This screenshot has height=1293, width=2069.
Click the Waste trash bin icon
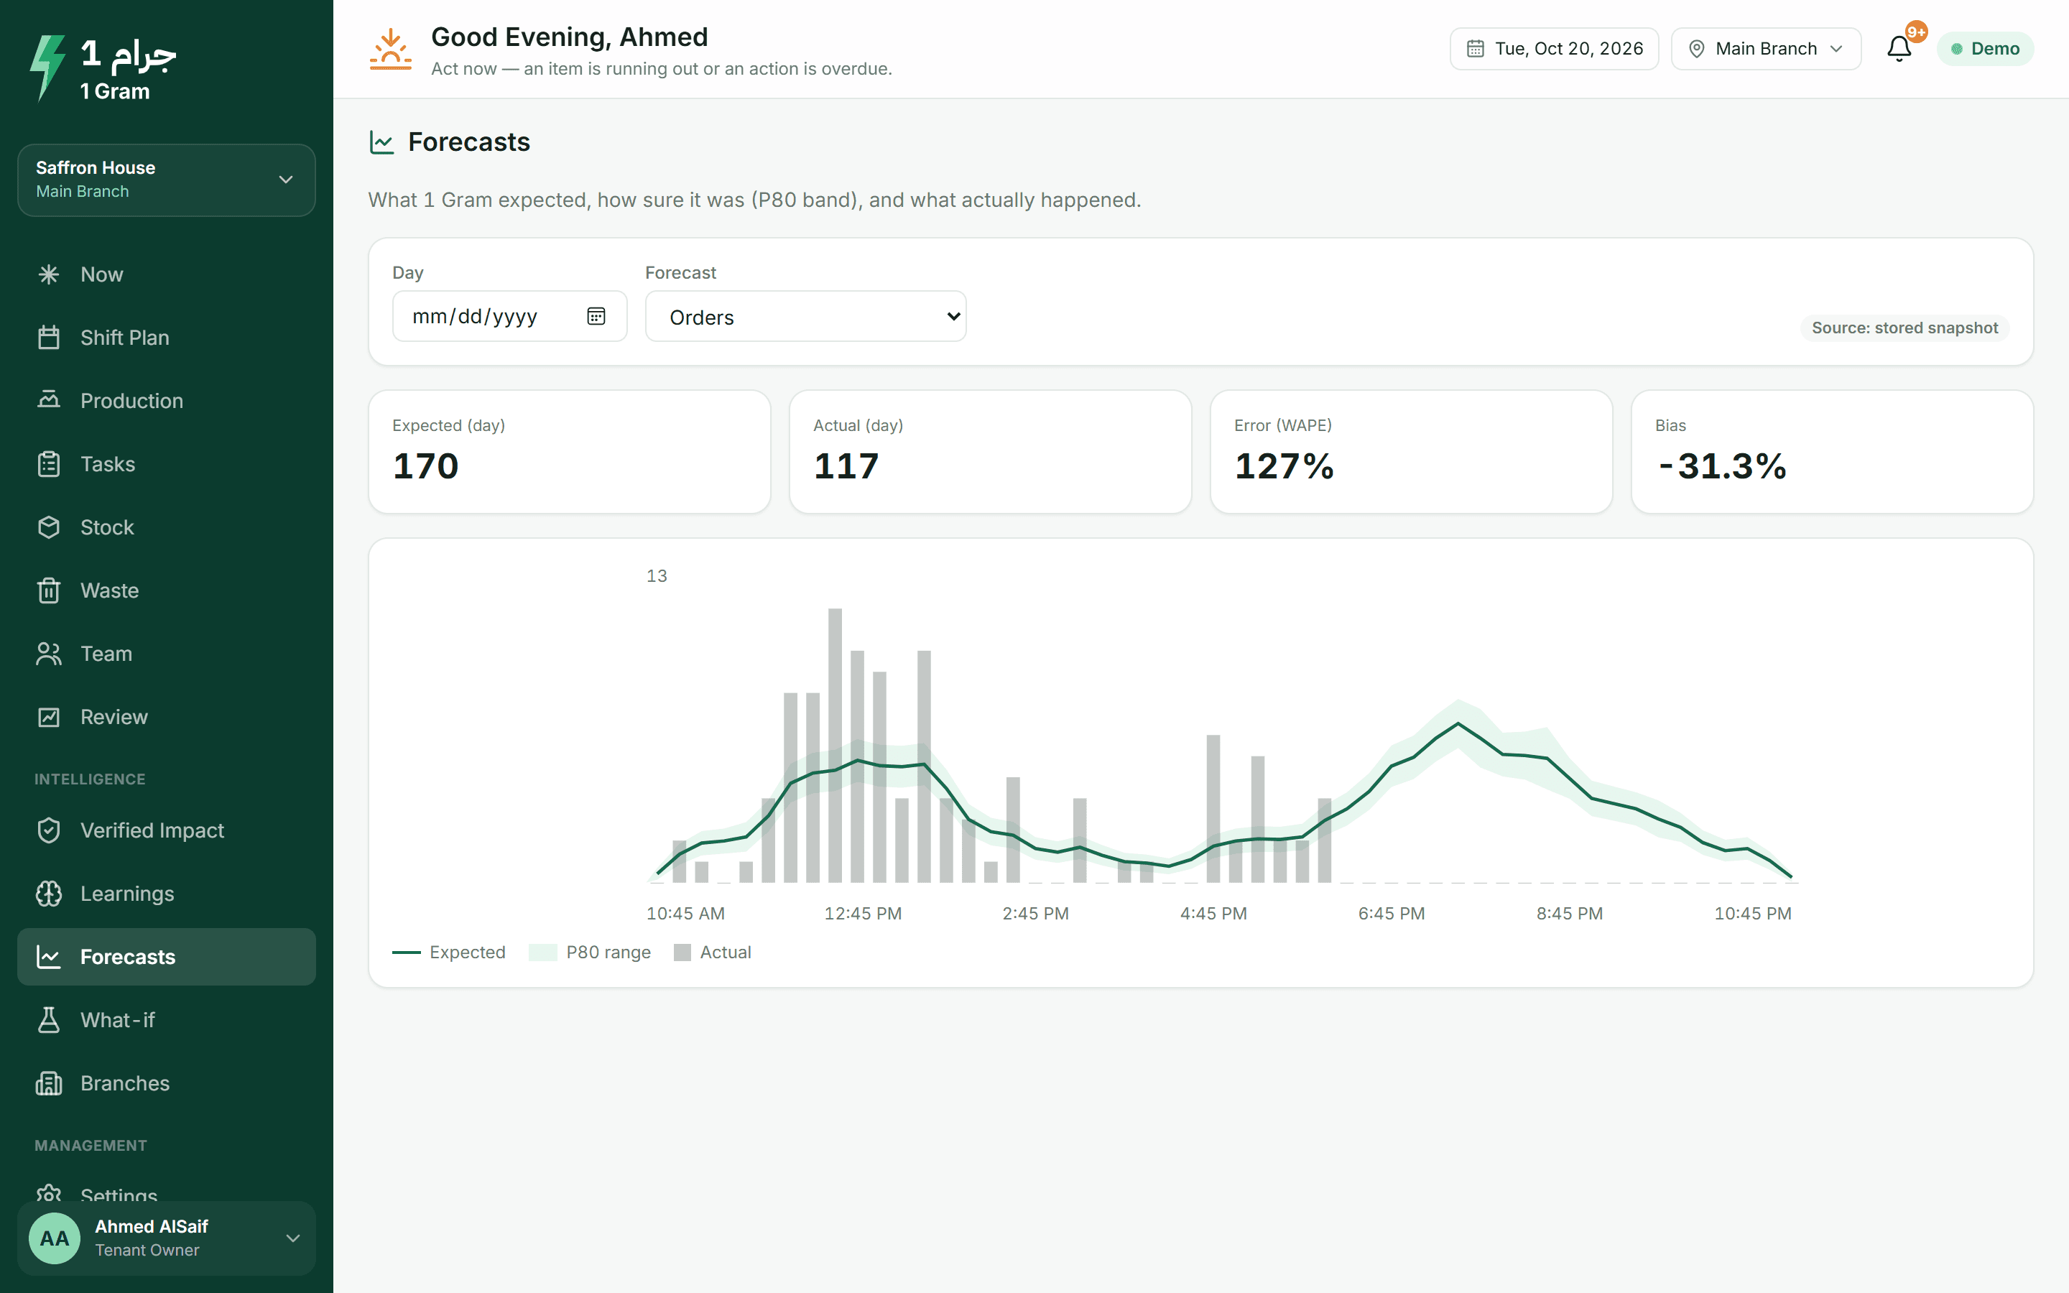[49, 591]
